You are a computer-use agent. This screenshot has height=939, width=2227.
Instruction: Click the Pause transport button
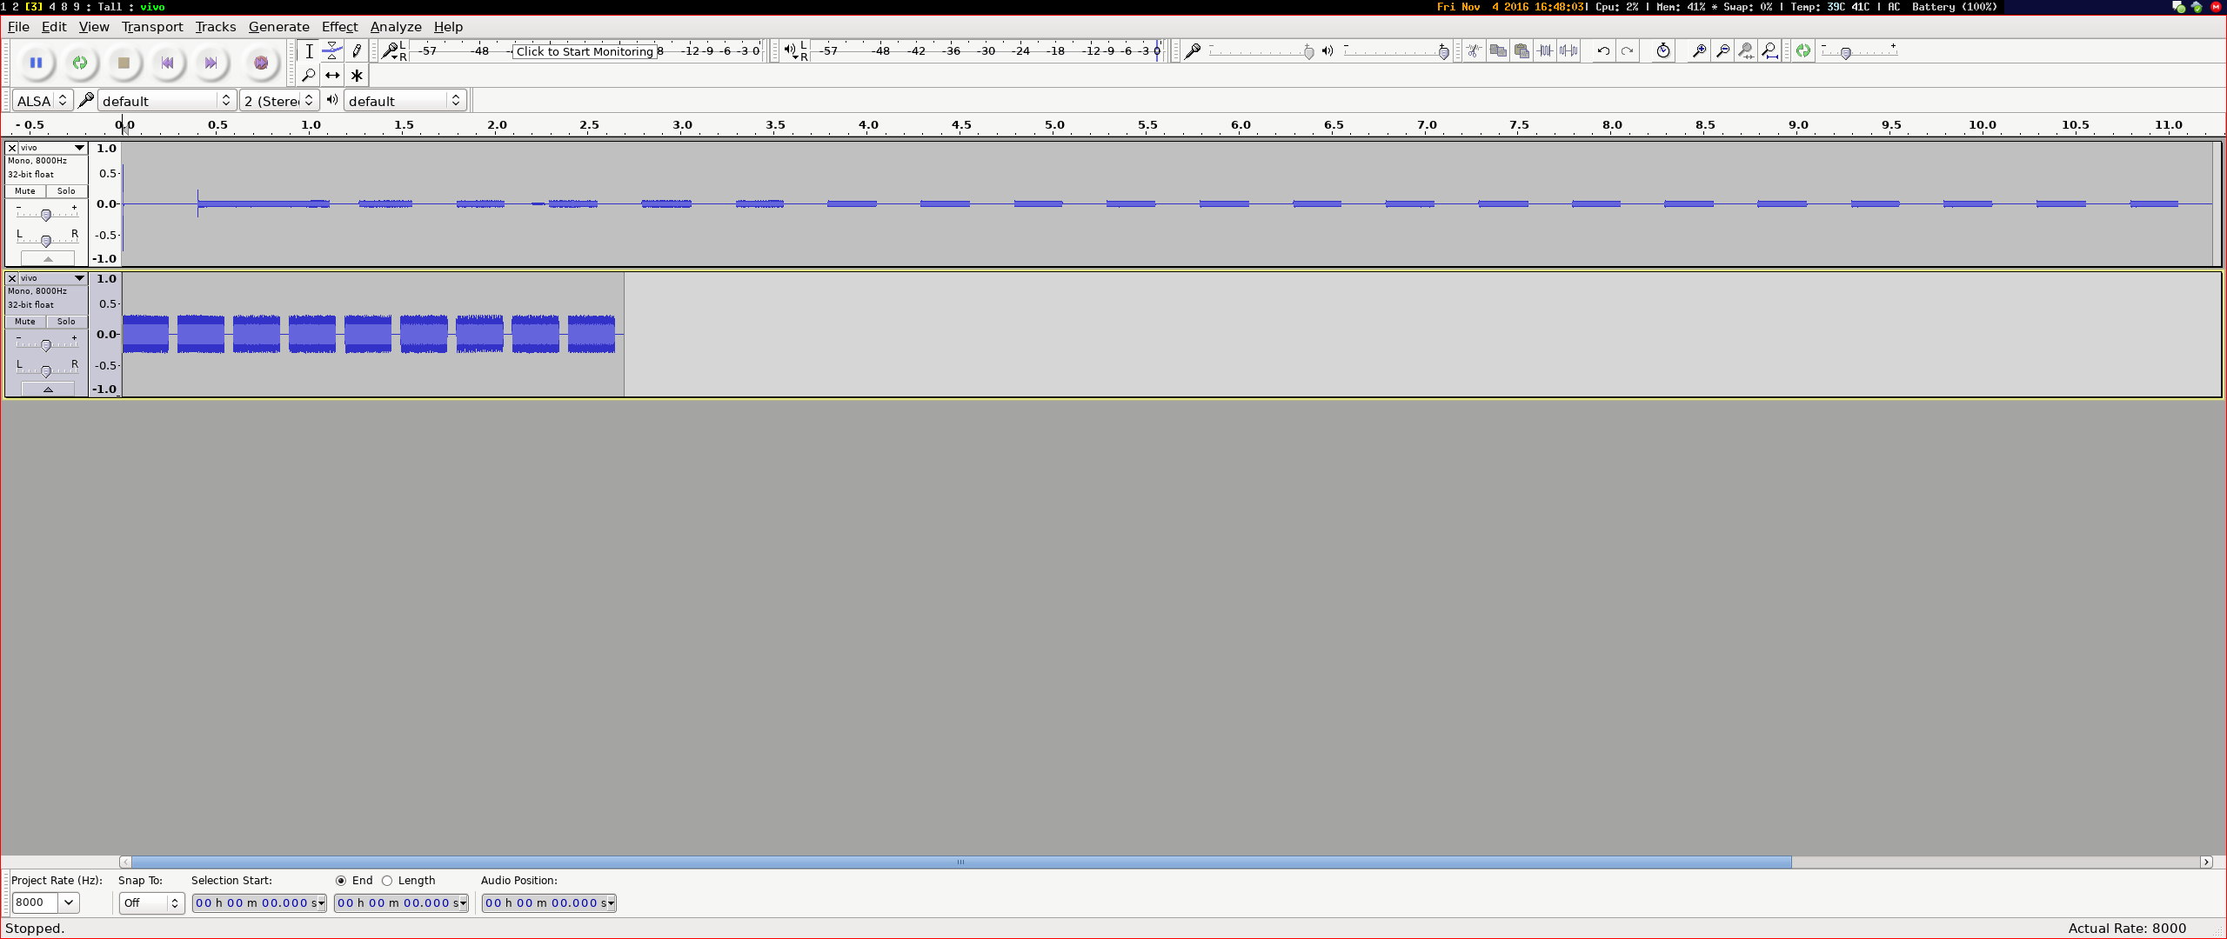tap(36, 63)
